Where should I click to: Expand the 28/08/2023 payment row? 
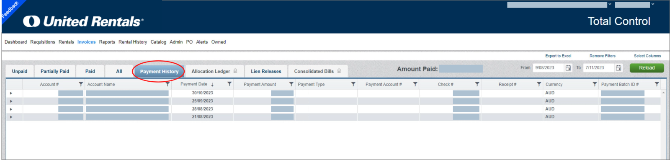[x=11, y=109]
